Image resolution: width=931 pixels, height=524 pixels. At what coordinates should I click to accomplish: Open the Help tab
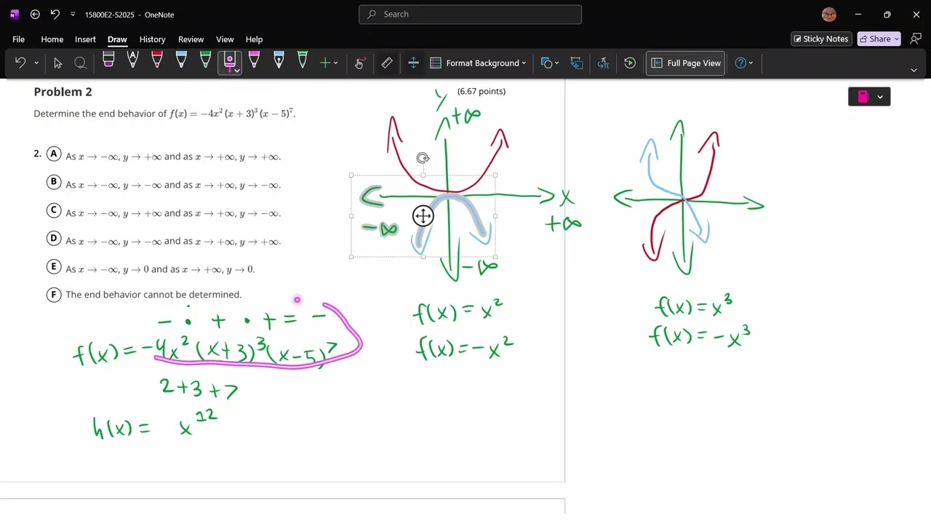254,39
